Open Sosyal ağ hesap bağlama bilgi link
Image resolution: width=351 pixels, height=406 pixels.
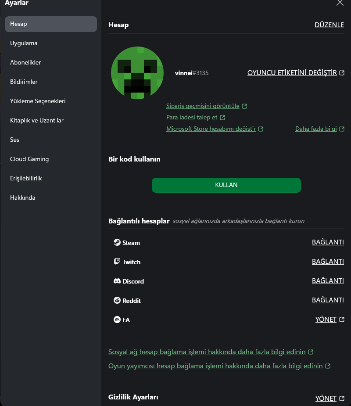pos(207,352)
